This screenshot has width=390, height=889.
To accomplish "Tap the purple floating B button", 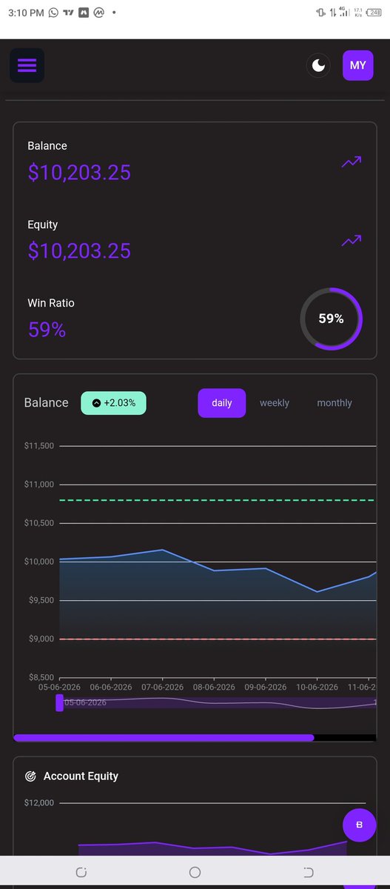I will (360, 825).
